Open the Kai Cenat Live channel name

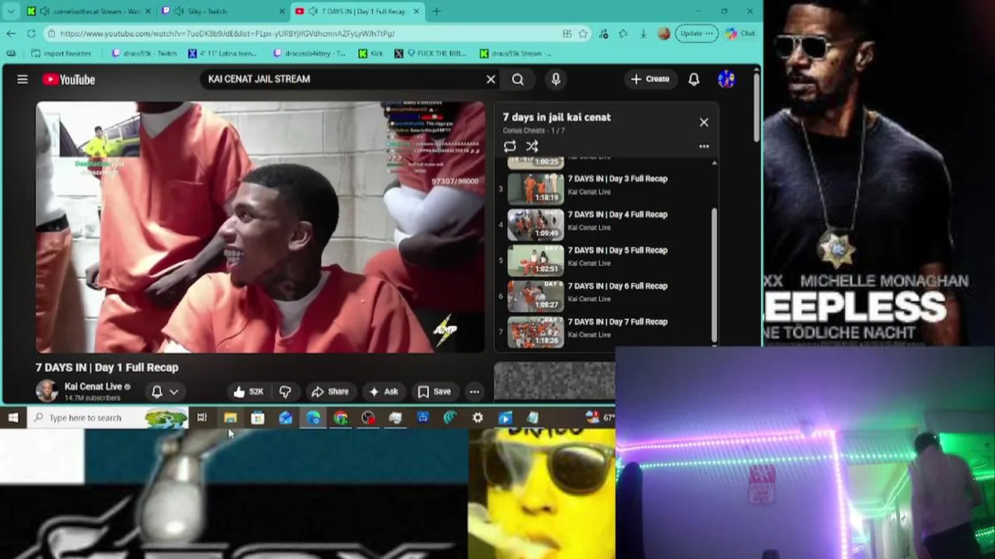point(93,387)
